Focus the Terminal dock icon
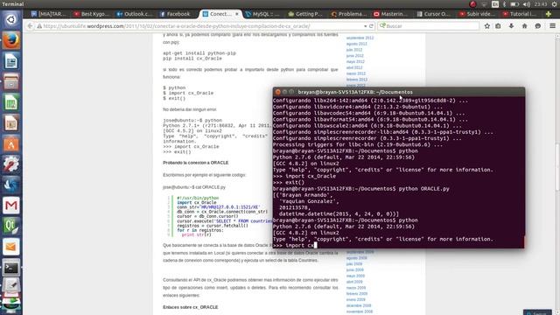 (11, 268)
